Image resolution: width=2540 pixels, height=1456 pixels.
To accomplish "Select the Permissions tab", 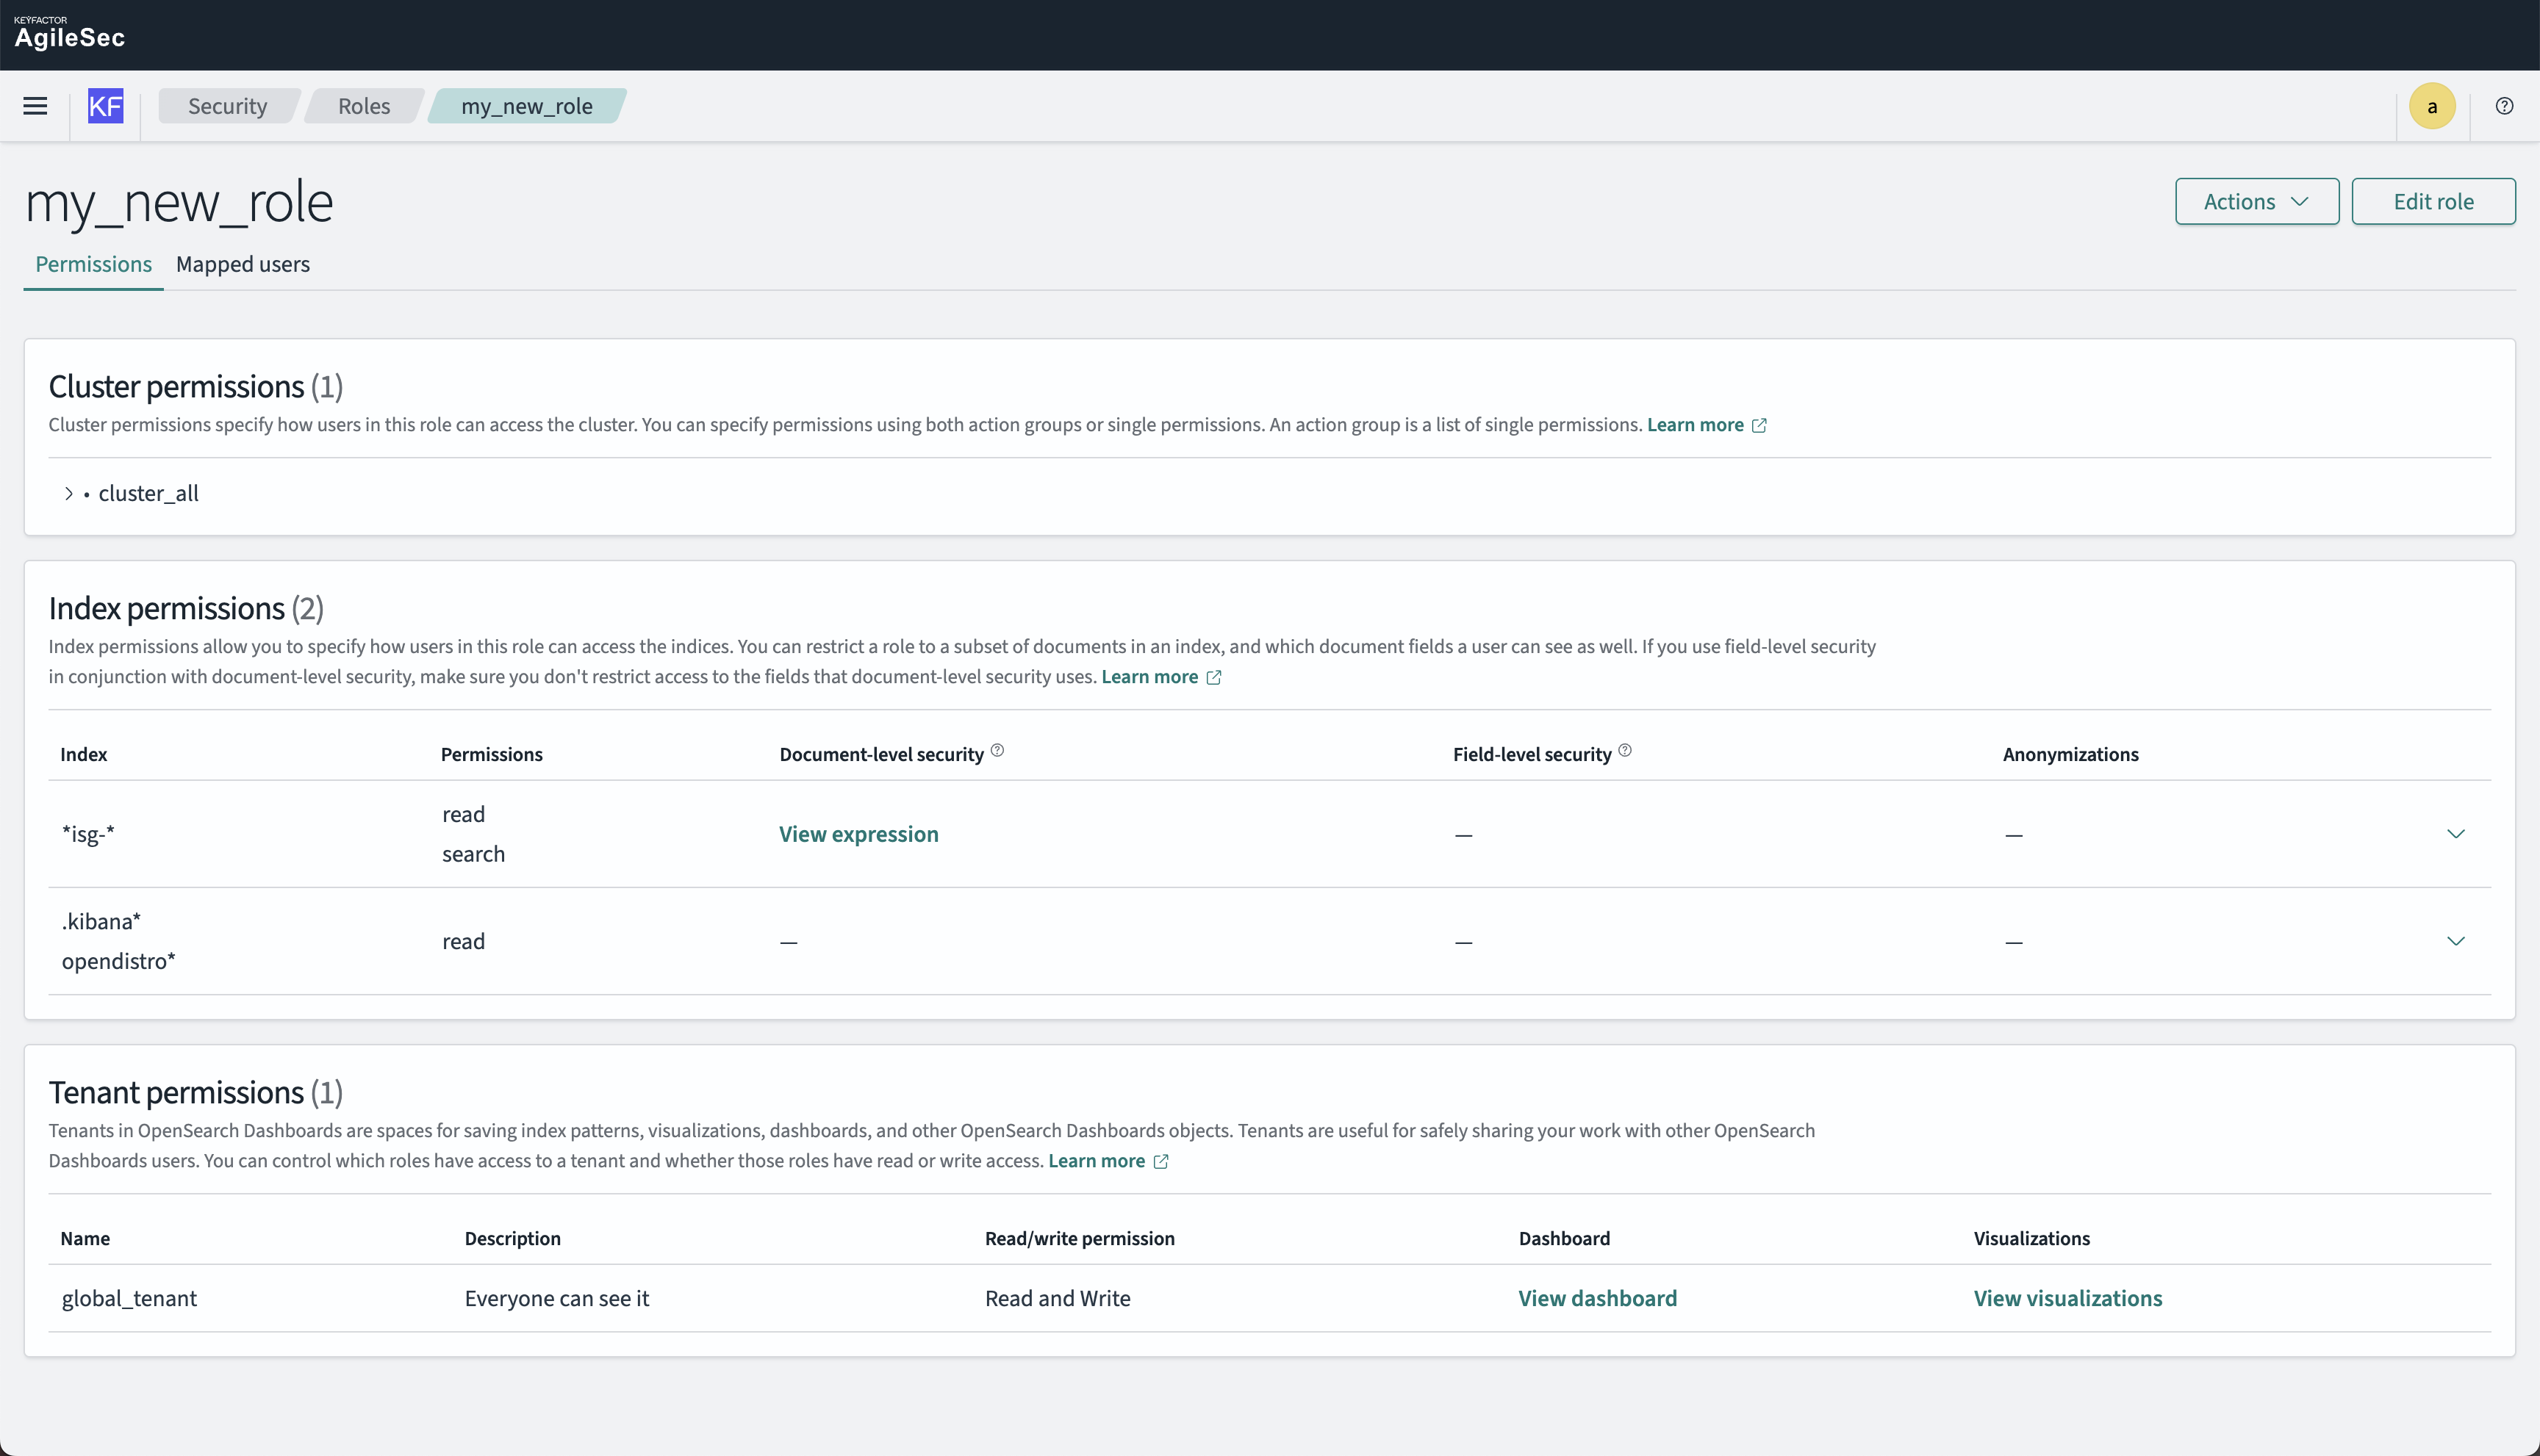I will tap(93, 265).
